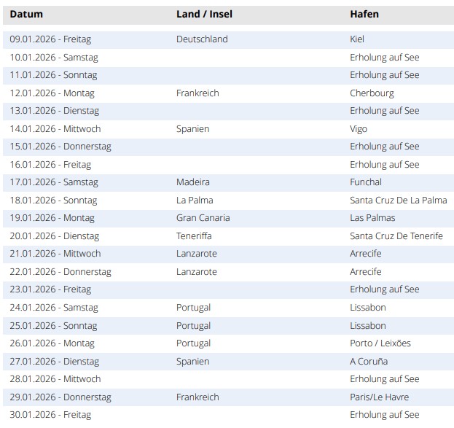Click the Datum column header
Screen dimensions: 454x428
(x=26, y=15)
